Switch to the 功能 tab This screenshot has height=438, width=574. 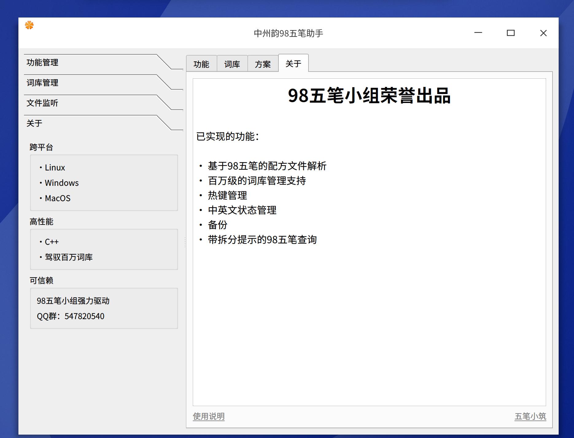pos(202,64)
